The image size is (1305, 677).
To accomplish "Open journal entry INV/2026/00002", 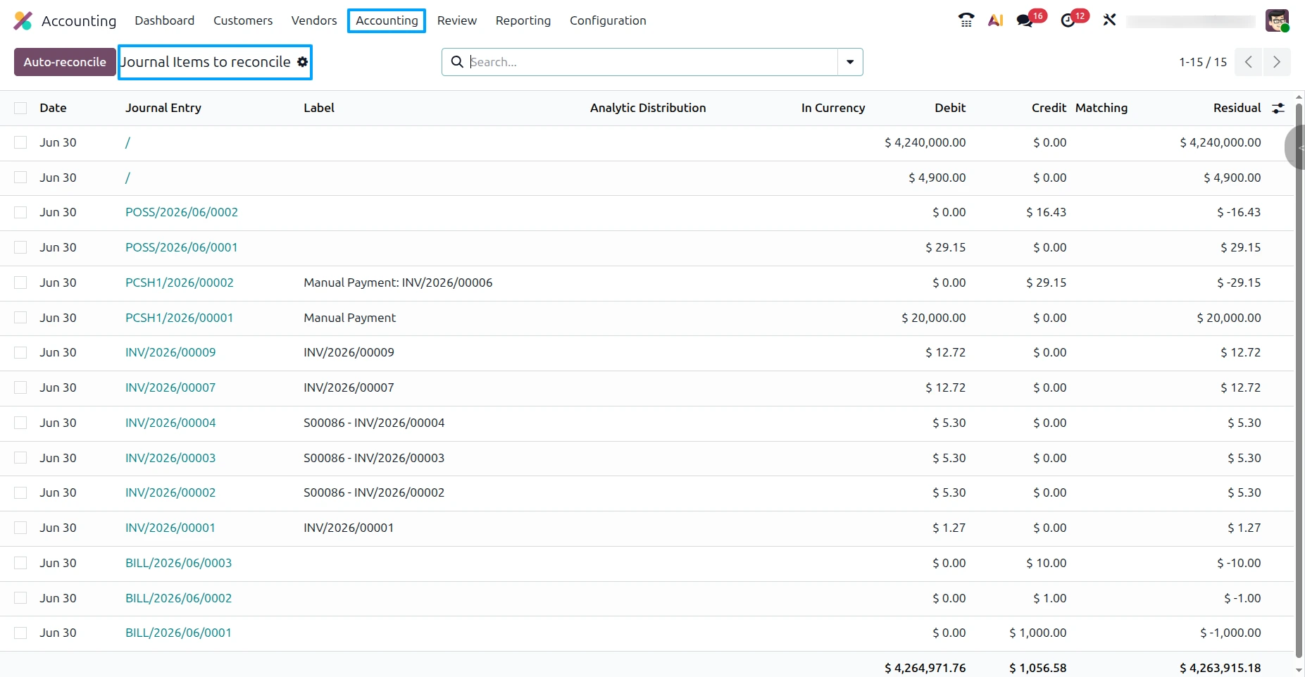I will (x=170, y=492).
